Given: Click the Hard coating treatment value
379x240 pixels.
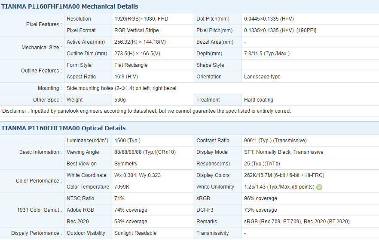Looking at the screenshot, I should 258,100.
